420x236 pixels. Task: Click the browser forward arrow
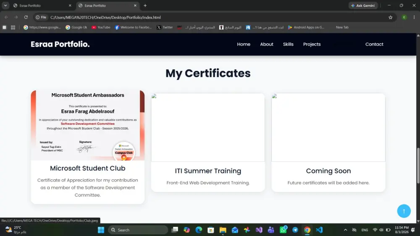(16, 17)
